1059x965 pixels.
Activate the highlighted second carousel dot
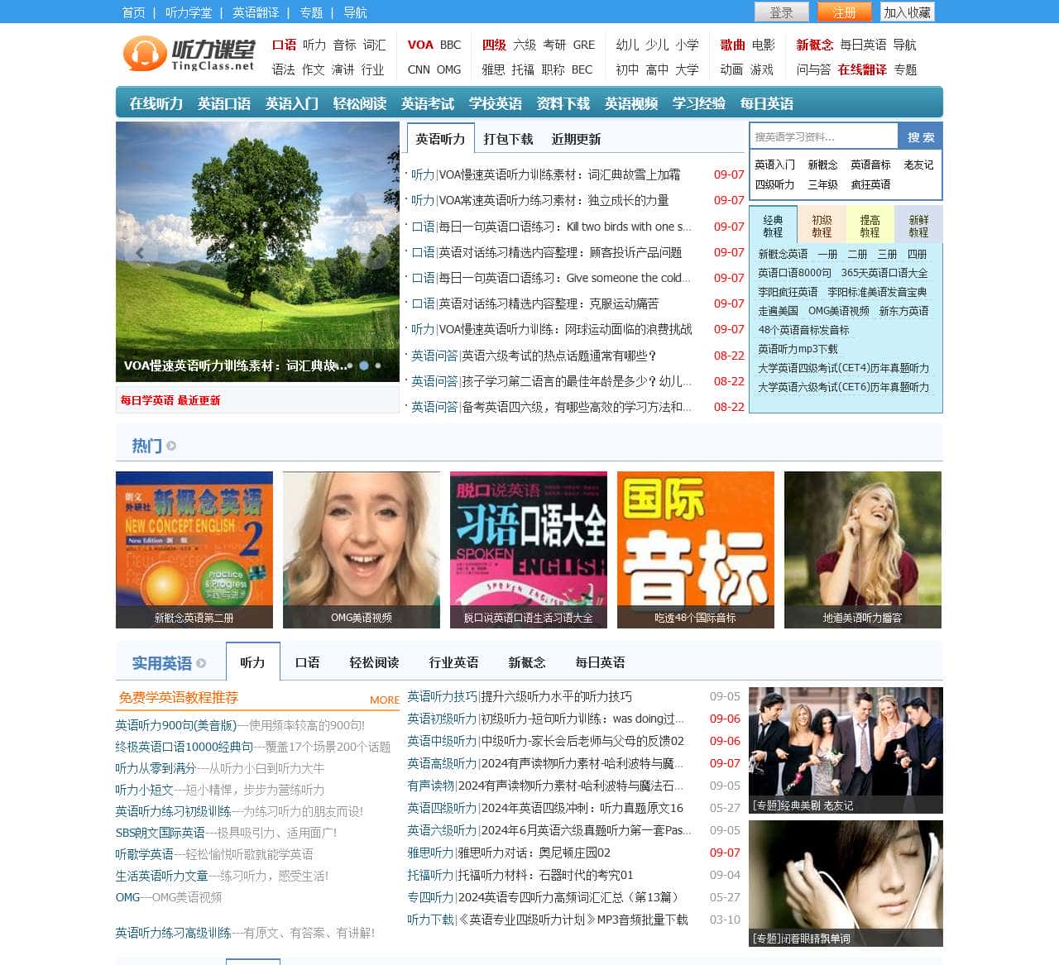click(363, 365)
